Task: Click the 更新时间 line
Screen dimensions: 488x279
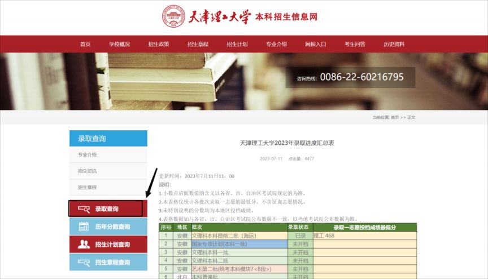Action: 197,176
